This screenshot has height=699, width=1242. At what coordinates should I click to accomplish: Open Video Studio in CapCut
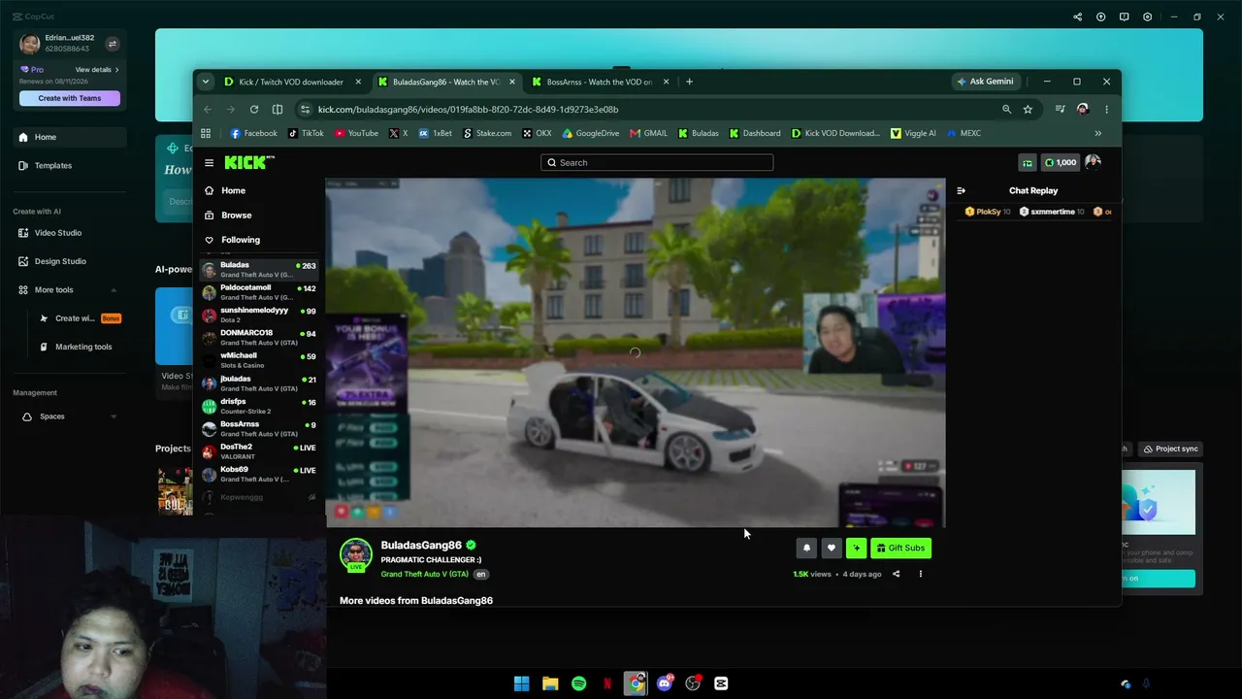[68, 233]
